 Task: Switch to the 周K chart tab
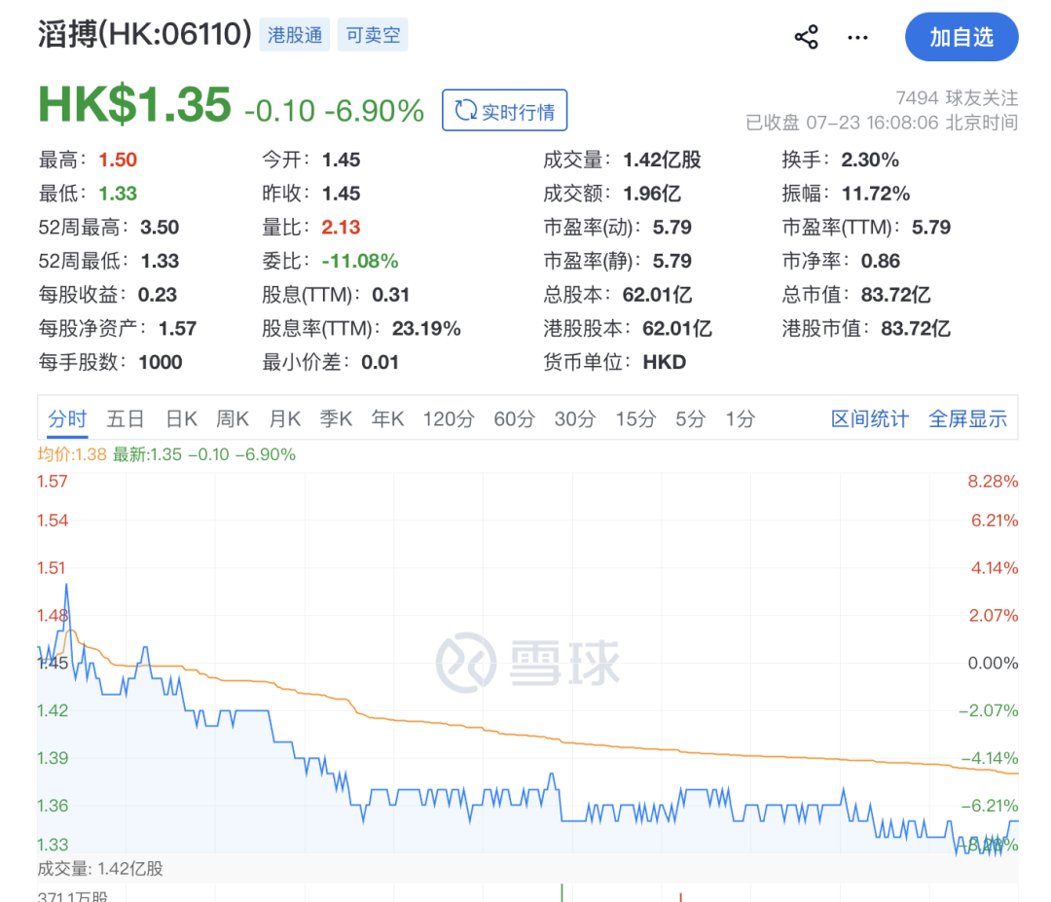click(233, 418)
